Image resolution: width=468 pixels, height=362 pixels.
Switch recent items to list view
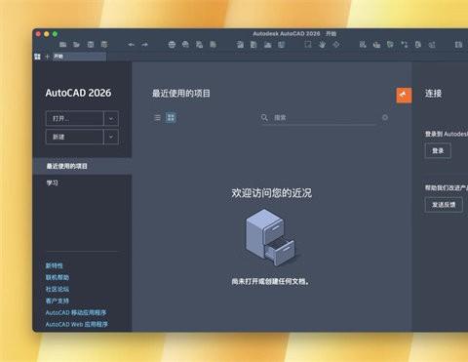pos(157,117)
